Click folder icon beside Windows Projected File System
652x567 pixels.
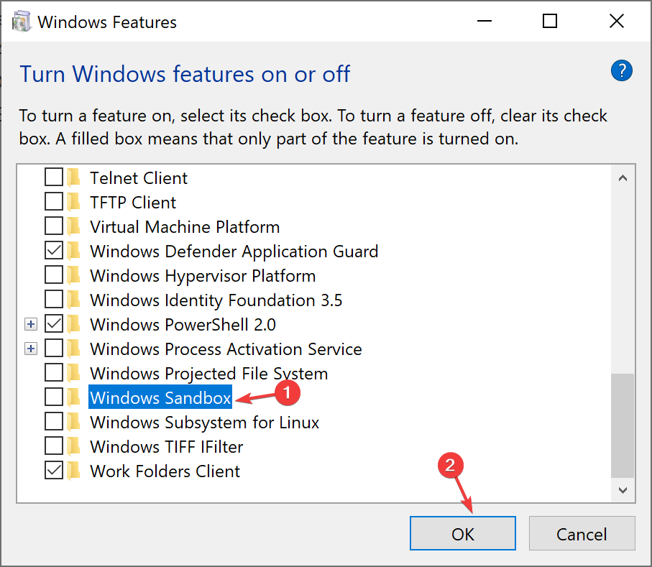point(73,373)
